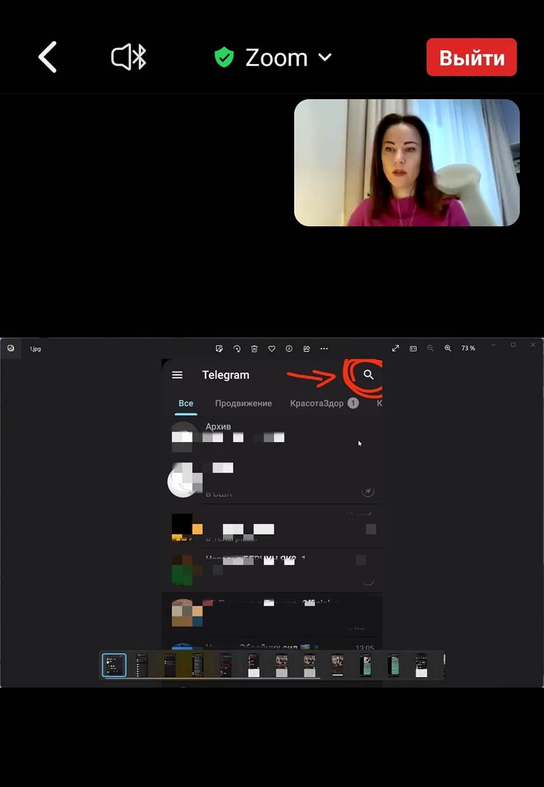Open the file info icon
The width and height of the screenshot is (544, 787).
(x=289, y=349)
